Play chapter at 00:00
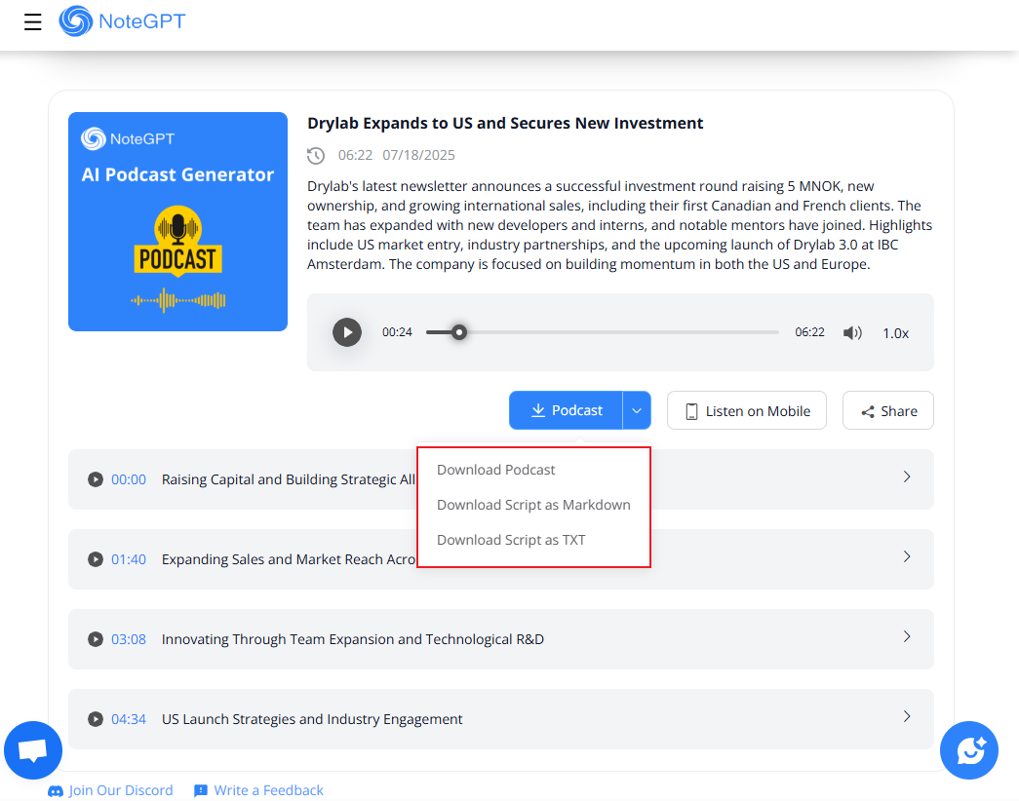This screenshot has height=801, width=1019. click(96, 479)
